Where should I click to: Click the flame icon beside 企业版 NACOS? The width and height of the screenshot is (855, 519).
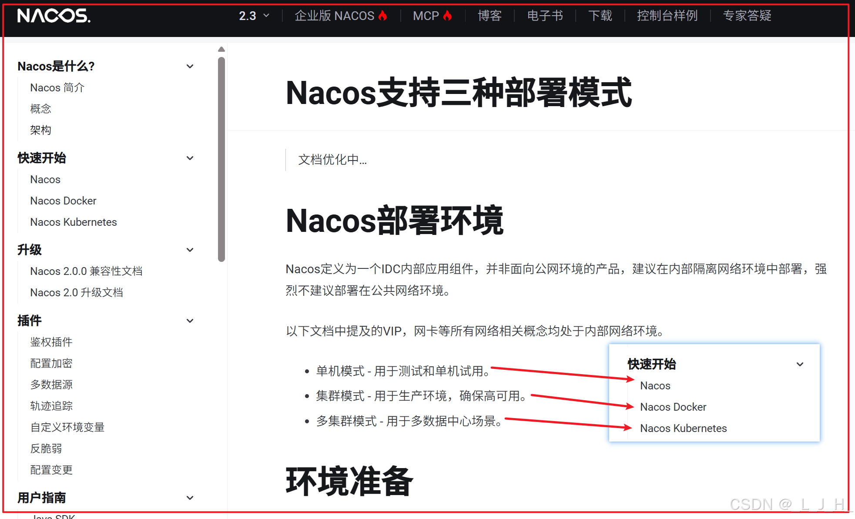[383, 16]
